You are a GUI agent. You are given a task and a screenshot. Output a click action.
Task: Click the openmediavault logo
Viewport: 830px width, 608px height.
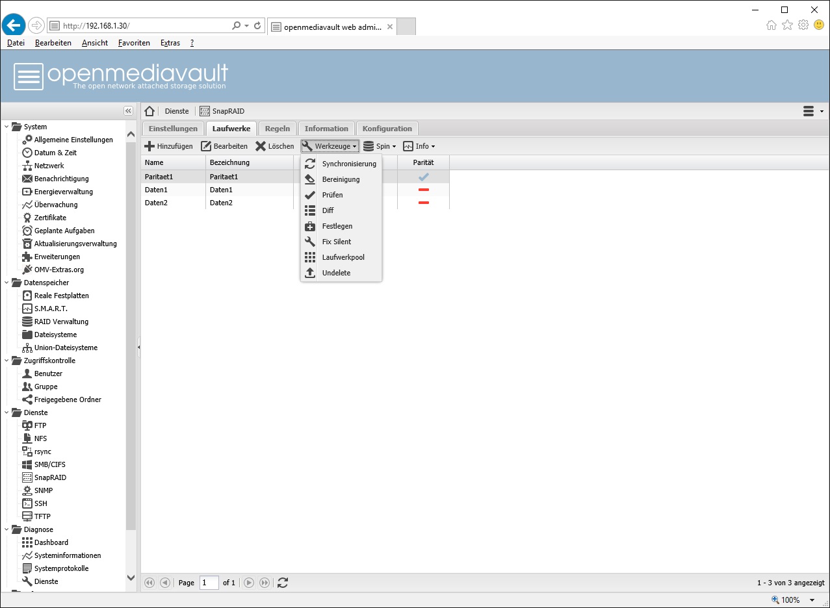point(121,76)
